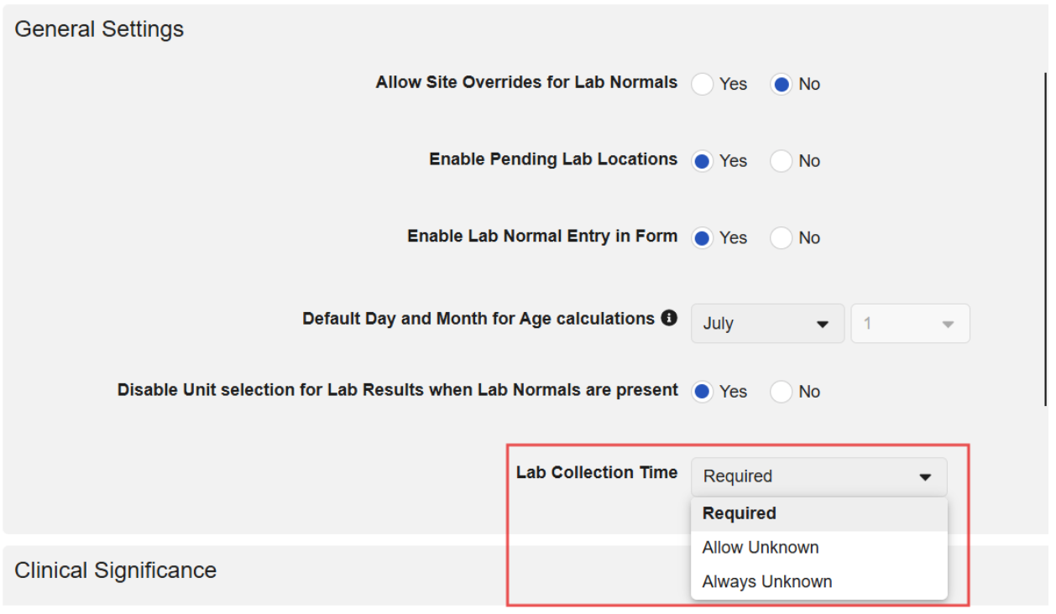Collapse the Lab Collection Time dropdown
This screenshot has height=614, width=1056.
[818, 476]
